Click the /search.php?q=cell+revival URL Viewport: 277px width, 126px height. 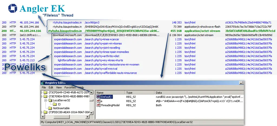[101, 69]
